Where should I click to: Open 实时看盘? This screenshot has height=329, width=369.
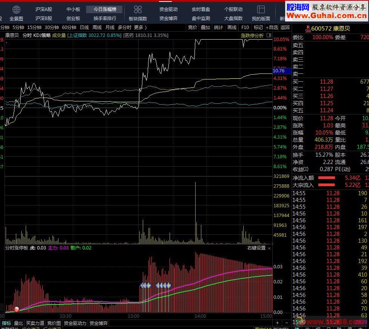(201, 9)
